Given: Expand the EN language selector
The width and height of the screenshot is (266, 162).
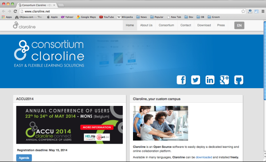Looking at the screenshot, I should (239, 25).
